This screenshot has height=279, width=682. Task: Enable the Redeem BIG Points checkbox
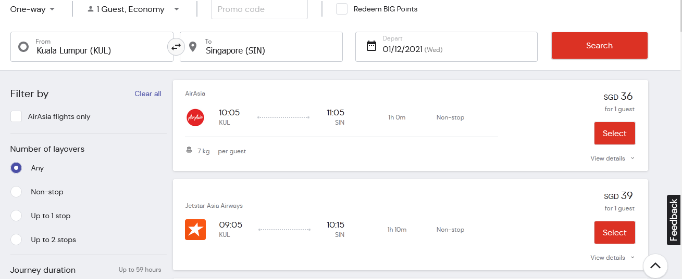(x=342, y=9)
